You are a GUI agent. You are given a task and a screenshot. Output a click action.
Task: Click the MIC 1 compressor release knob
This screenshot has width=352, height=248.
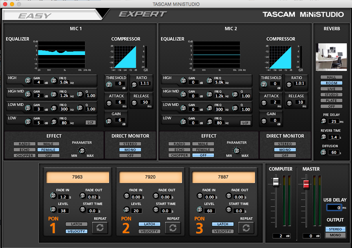click(x=134, y=103)
